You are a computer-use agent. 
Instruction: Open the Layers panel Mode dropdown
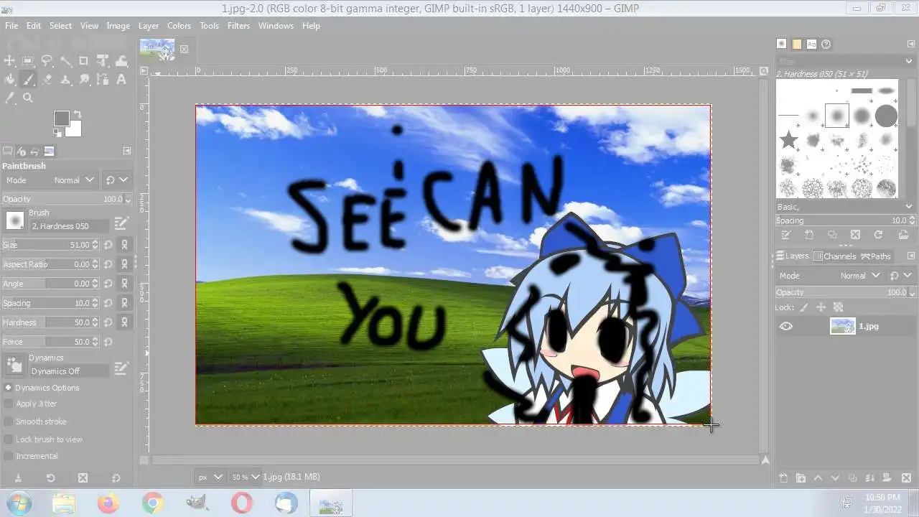829,276
